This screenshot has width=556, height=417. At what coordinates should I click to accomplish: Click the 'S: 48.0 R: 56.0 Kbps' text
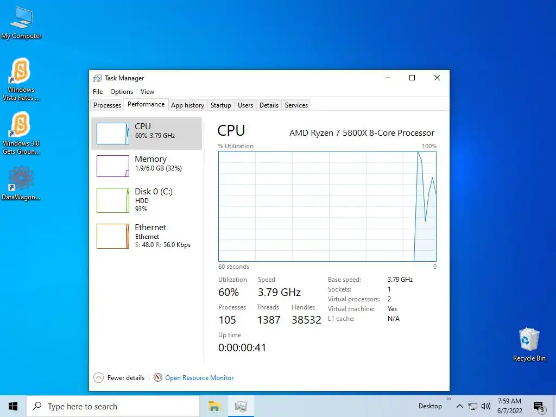(163, 245)
